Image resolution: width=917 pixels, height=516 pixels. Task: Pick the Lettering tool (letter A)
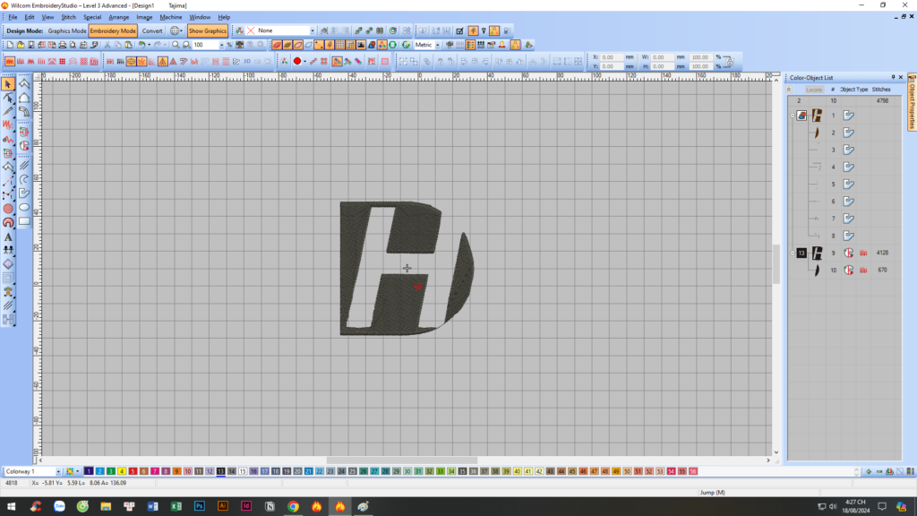pyautogui.click(x=8, y=236)
